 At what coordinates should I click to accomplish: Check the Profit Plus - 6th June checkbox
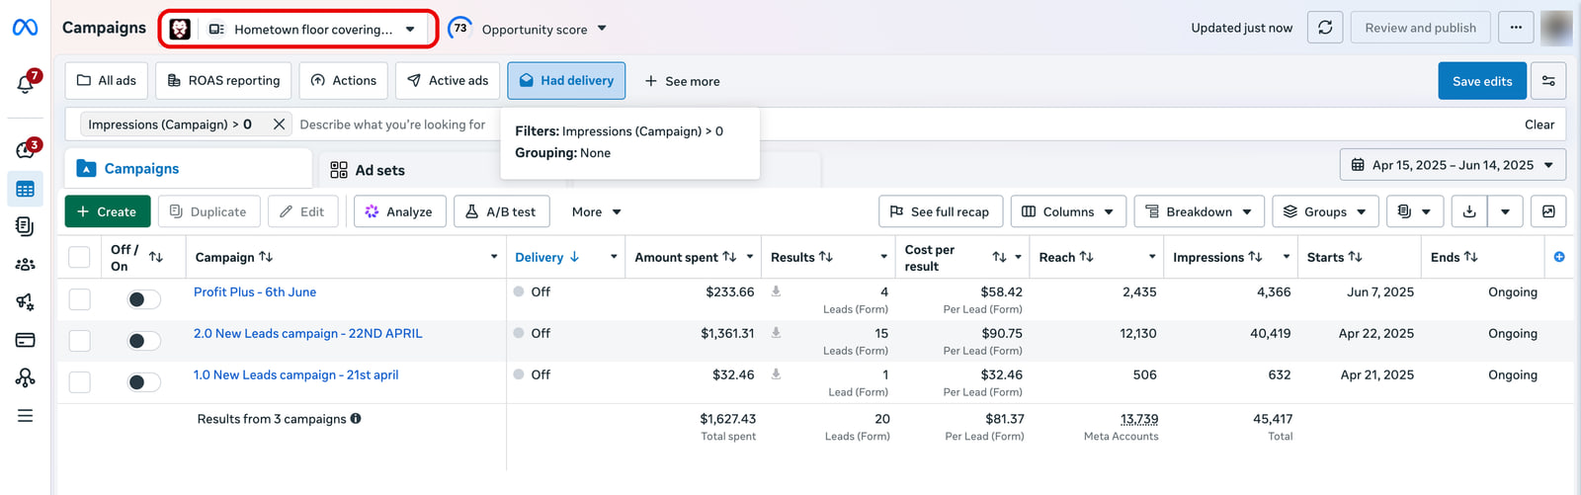point(79,299)
